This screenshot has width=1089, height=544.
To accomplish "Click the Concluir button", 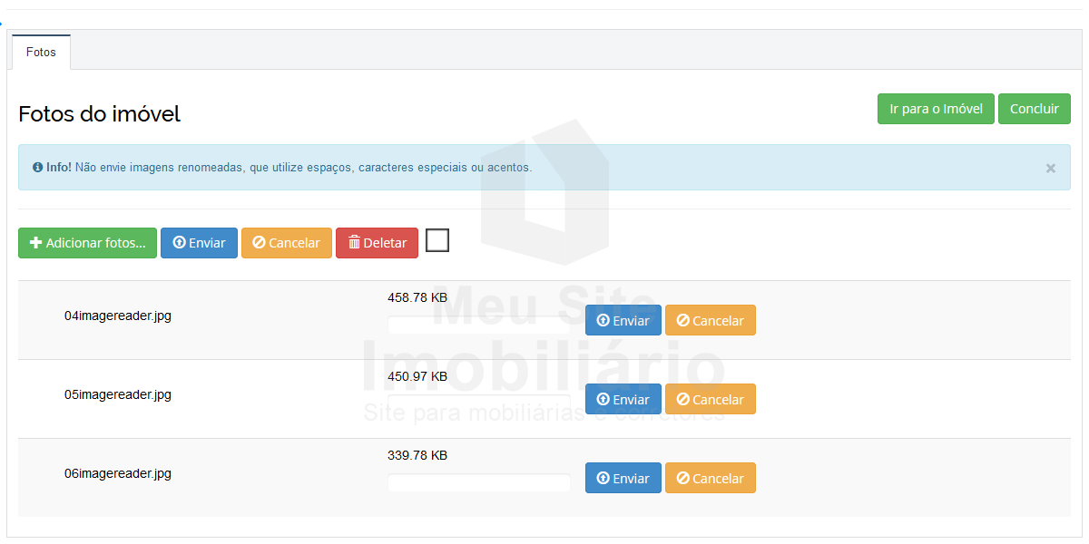I will [1034, 109].
